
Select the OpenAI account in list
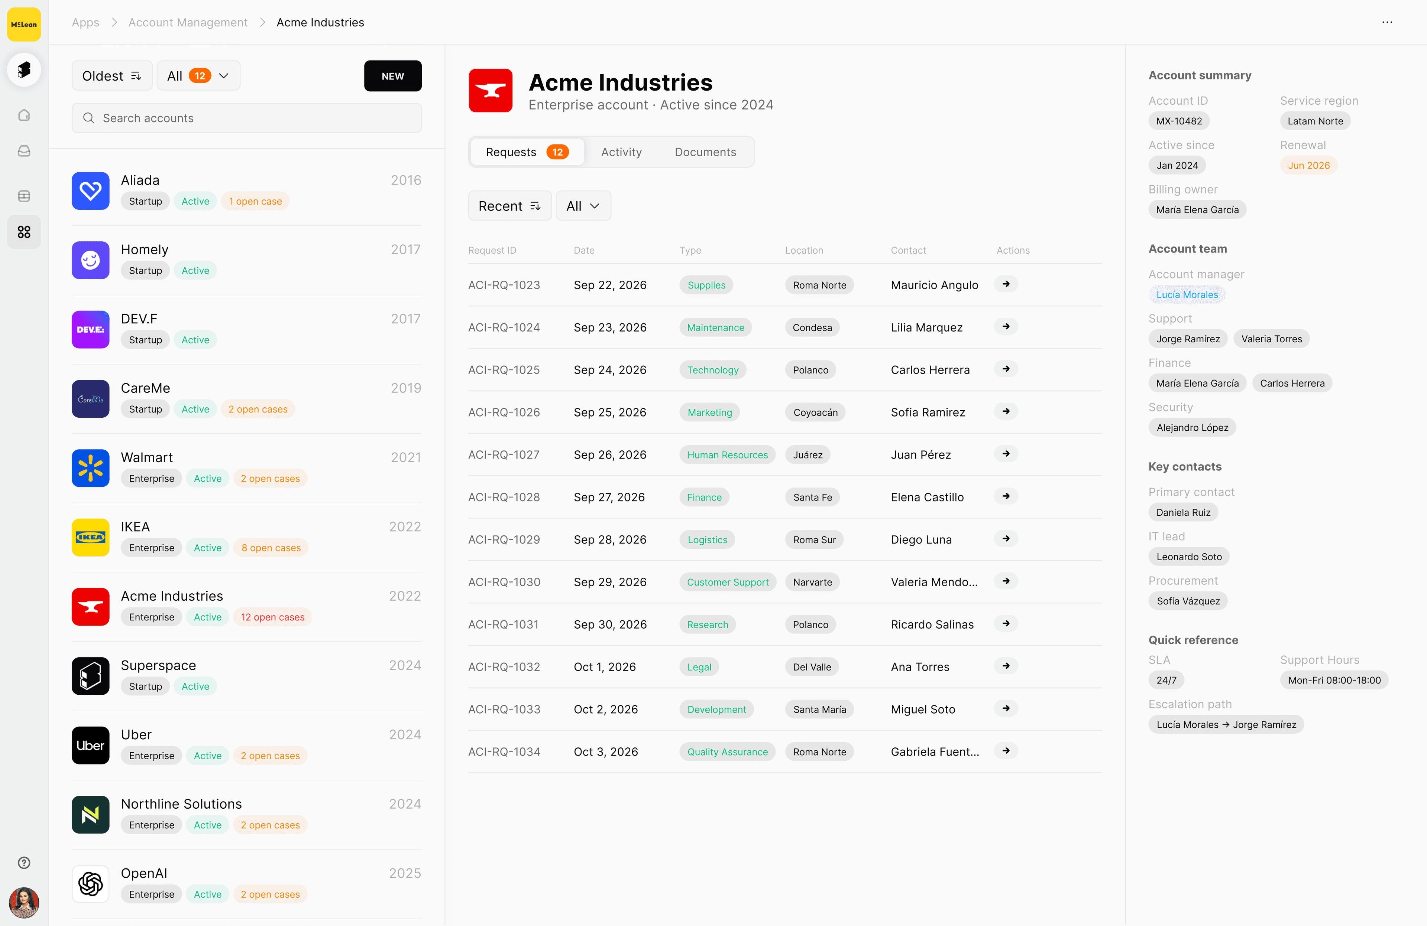tap(246, 884)
